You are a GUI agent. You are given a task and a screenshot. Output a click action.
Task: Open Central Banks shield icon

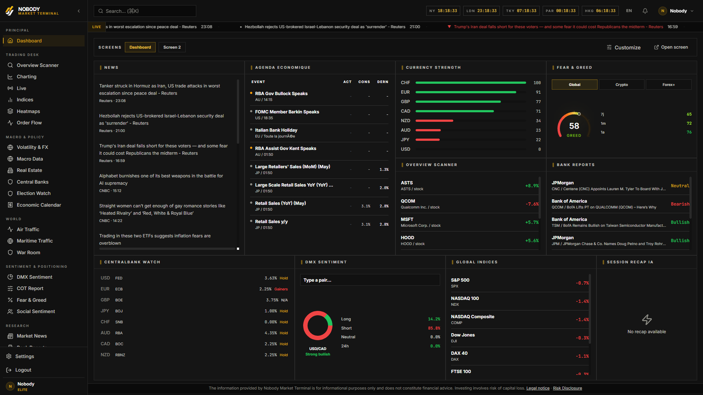10,182
